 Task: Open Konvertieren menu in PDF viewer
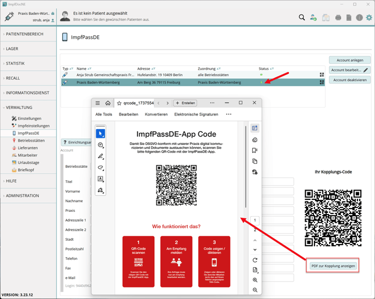156,114
